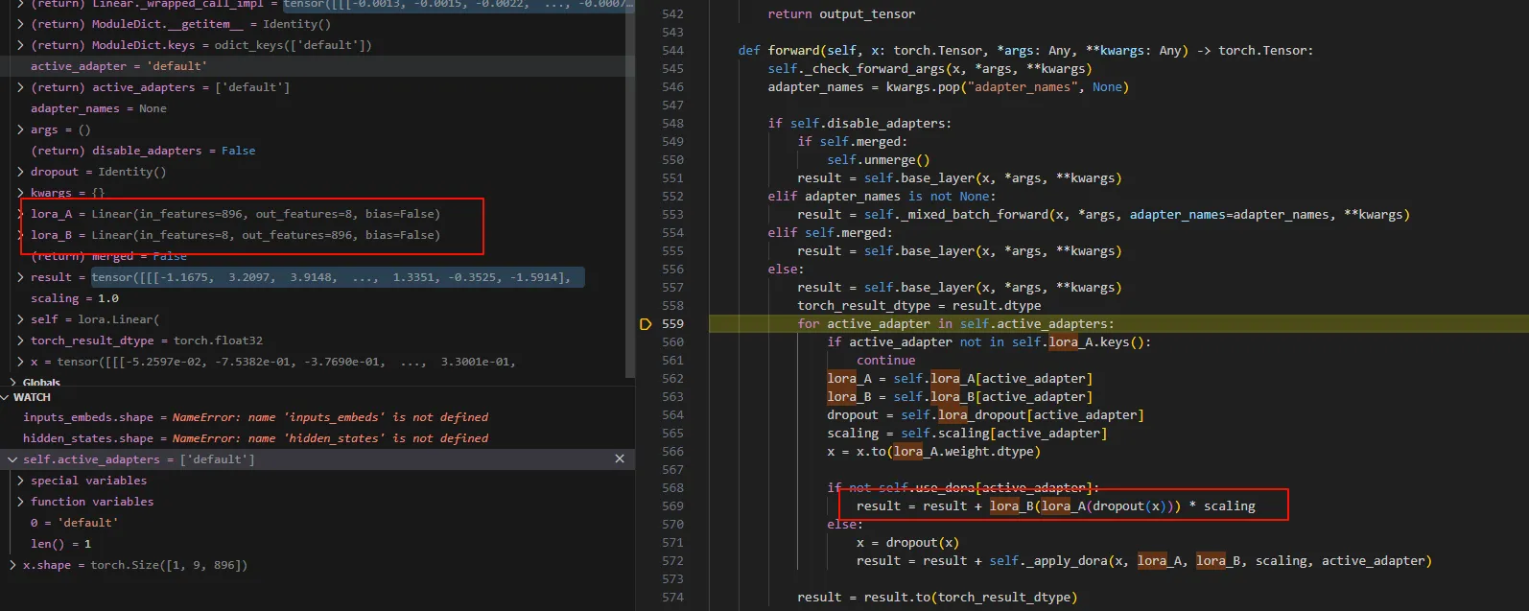Select the hidden_states.shape watch expression

point(317,438)
